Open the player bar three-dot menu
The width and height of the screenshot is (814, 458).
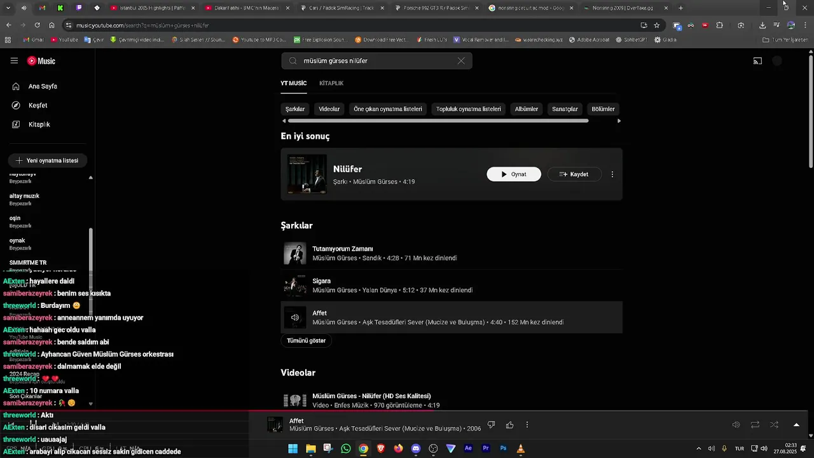527,425
